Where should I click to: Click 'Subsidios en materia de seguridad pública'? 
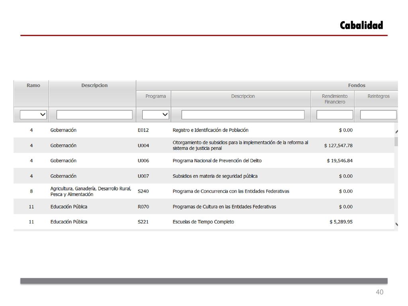215,176
